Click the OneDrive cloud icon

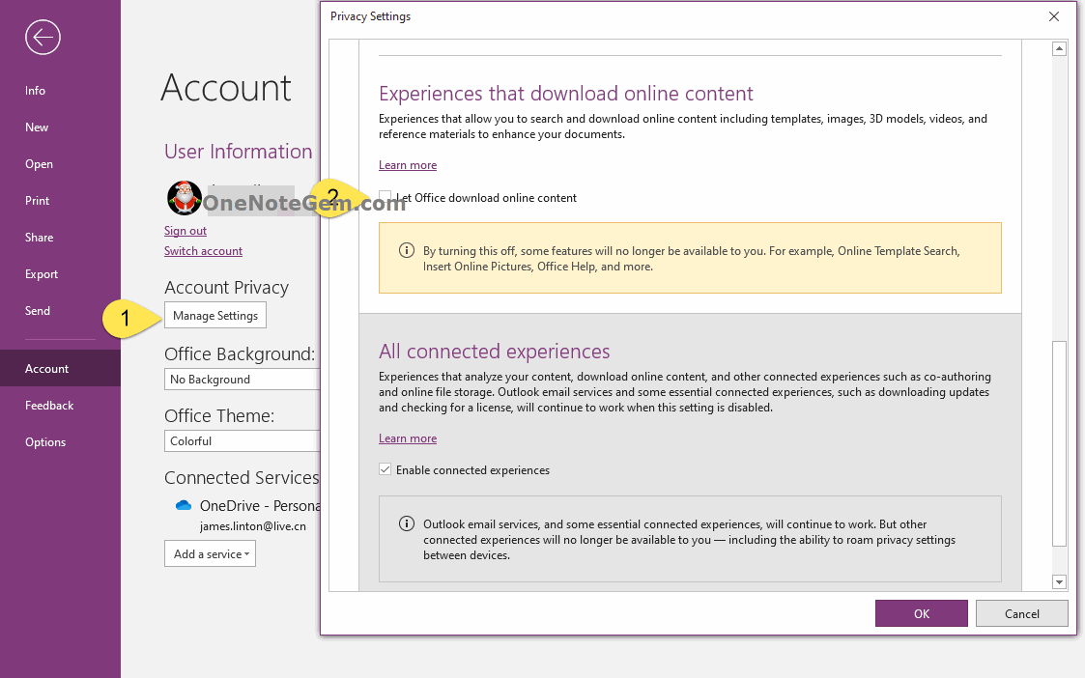[184, 506]
